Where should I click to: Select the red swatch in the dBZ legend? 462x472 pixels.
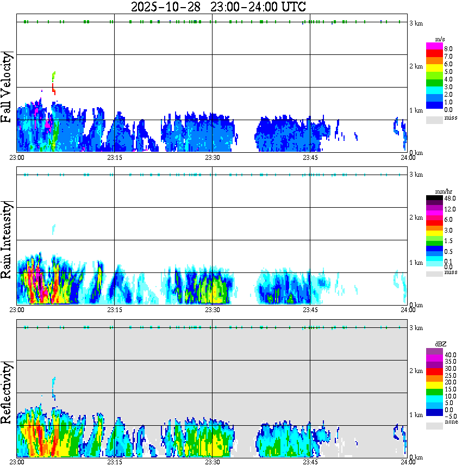coord(434,371)
